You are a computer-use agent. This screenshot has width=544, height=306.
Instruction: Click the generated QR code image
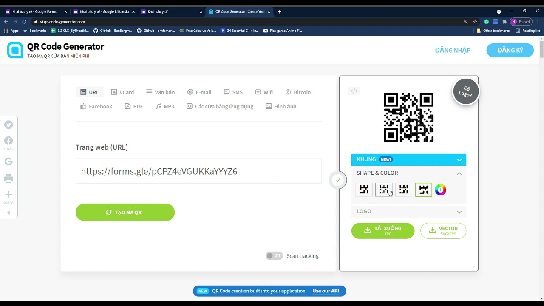tap(409, 118)
